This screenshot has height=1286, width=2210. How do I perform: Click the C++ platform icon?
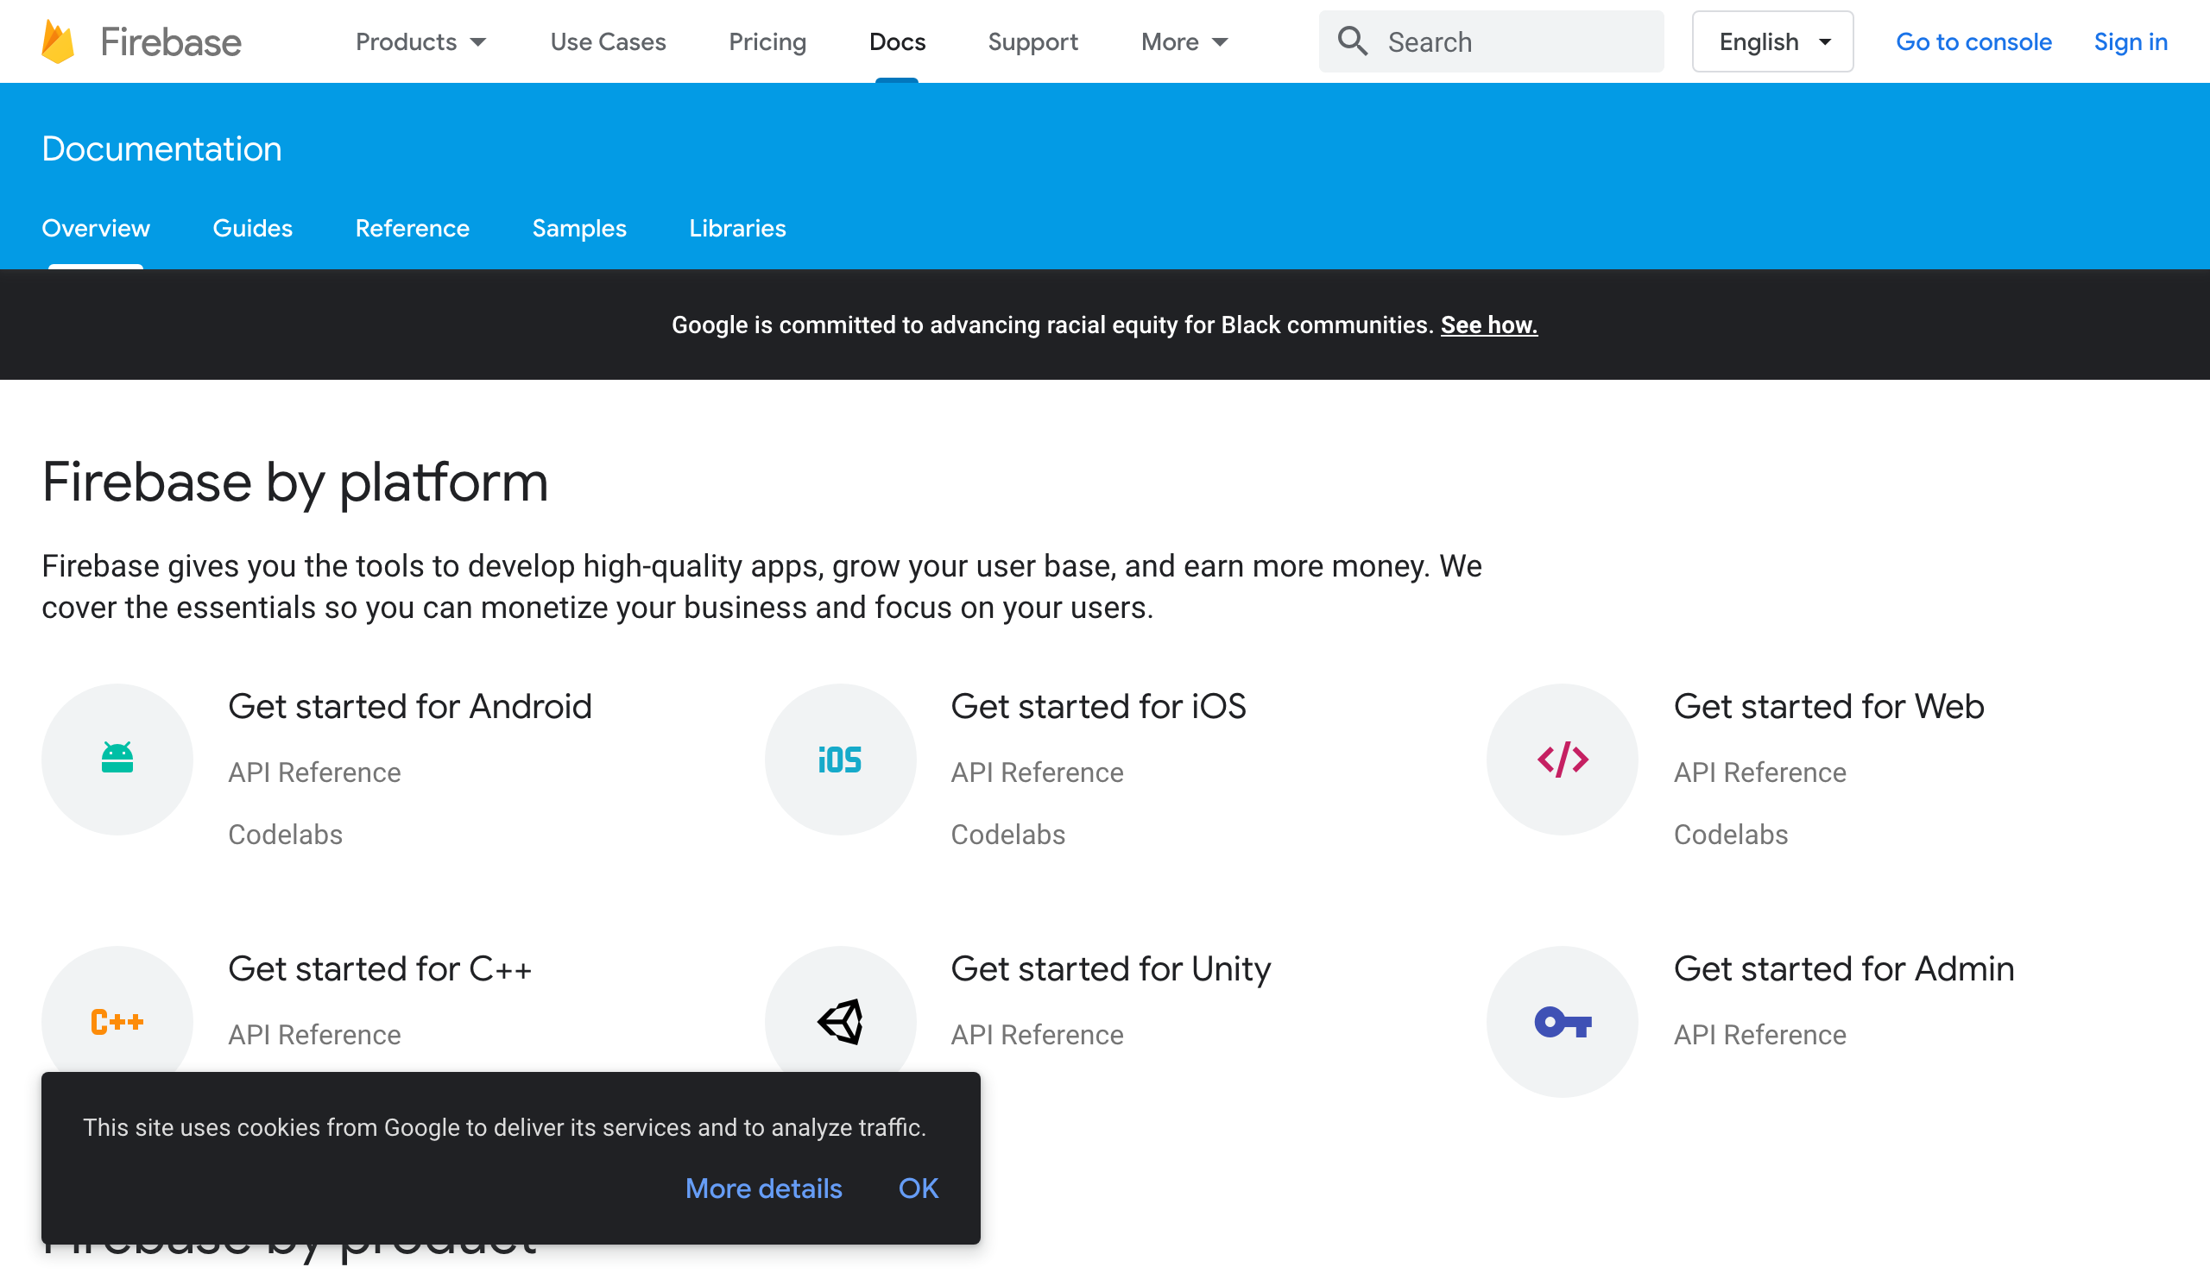coord(117,1021)
